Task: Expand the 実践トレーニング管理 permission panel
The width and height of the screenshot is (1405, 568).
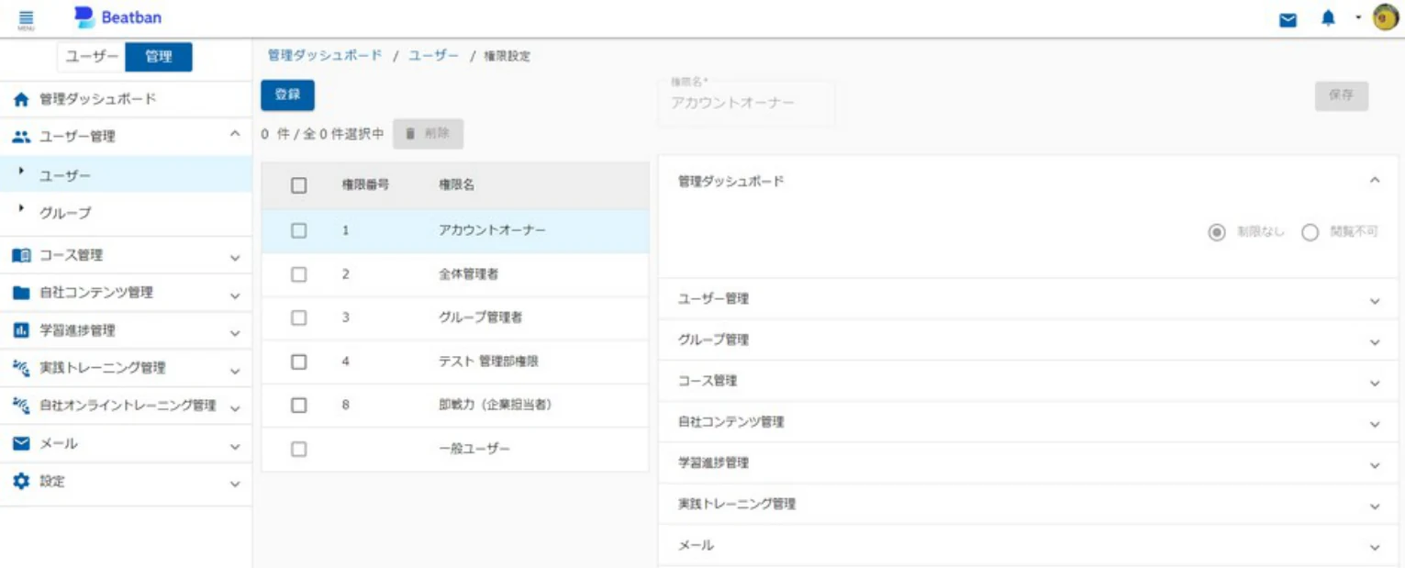Action: [1375, 507]
